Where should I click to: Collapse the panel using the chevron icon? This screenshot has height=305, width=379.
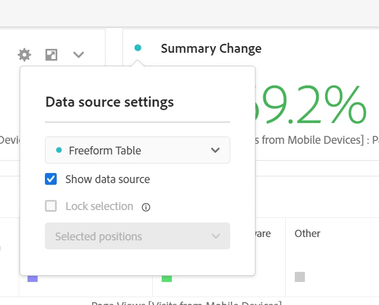pos(79,54)
